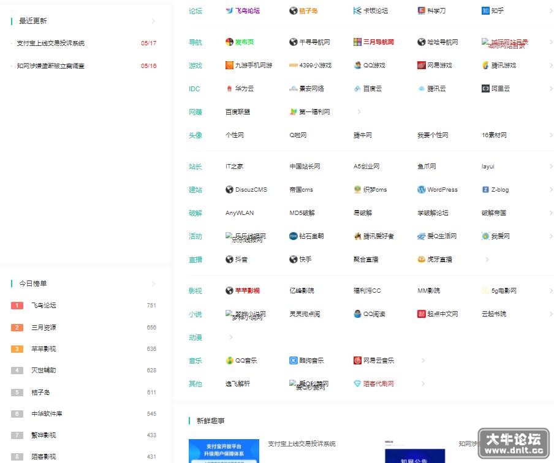The width and height of the screenshot is (554, 463).
Task: Open the 支付宝上线交易投诉系统 update link
Action: [50, 43]
